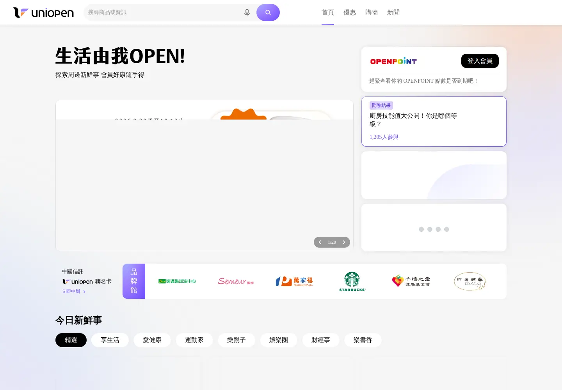
Task: Open the 萬家福 brand logo
Action: click(294, 281)
